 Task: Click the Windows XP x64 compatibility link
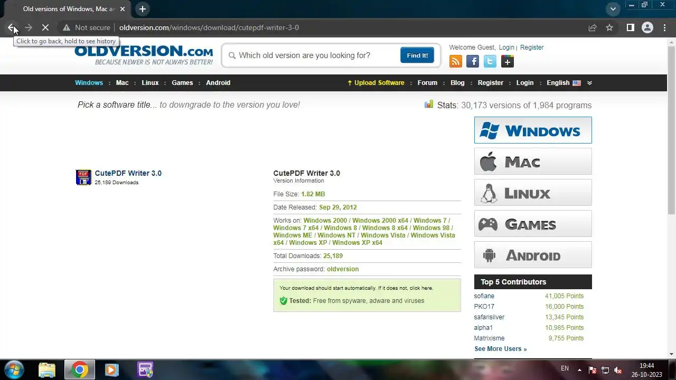(357, 243)
